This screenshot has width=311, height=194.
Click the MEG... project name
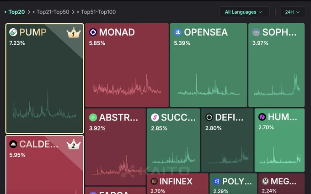tap(284, 181)
